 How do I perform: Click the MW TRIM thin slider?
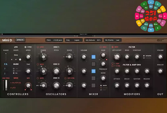[3, 85]
